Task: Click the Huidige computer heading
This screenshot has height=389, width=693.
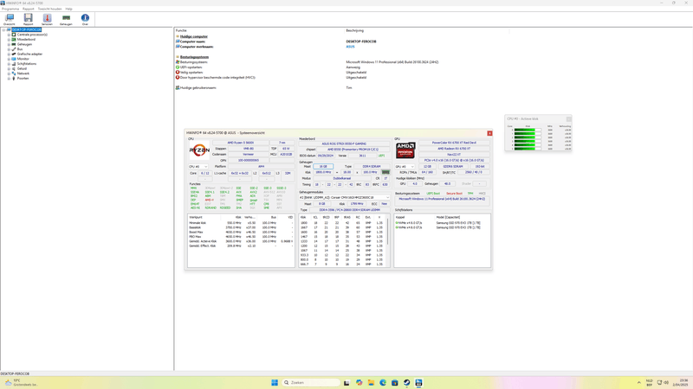Action: tap(193, 36)
